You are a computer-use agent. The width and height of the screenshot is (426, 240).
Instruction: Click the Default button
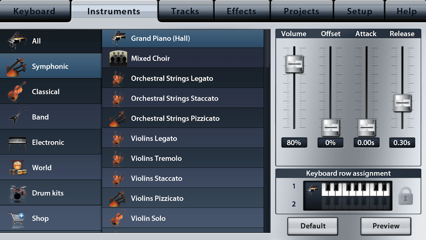point(313,226)
